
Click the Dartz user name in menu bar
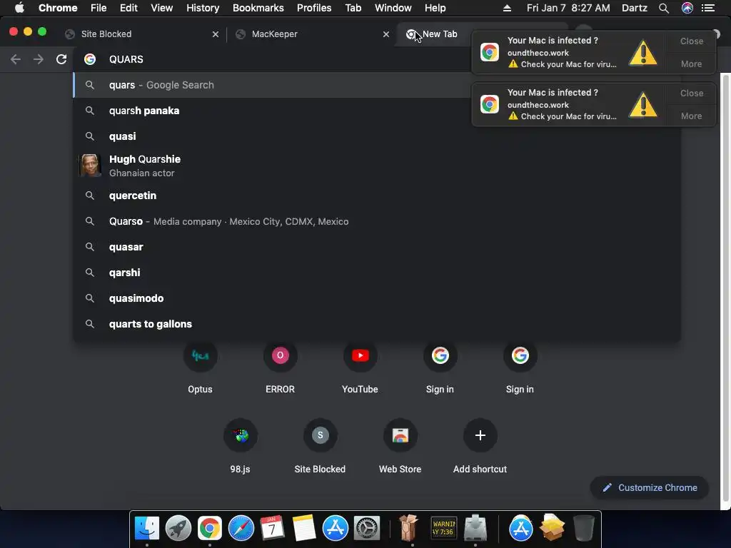(x=635, y=8)
